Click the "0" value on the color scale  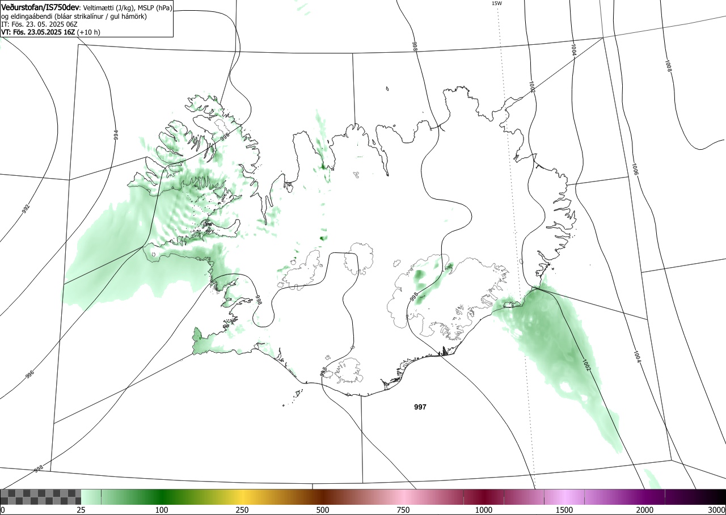click(3, 510)
